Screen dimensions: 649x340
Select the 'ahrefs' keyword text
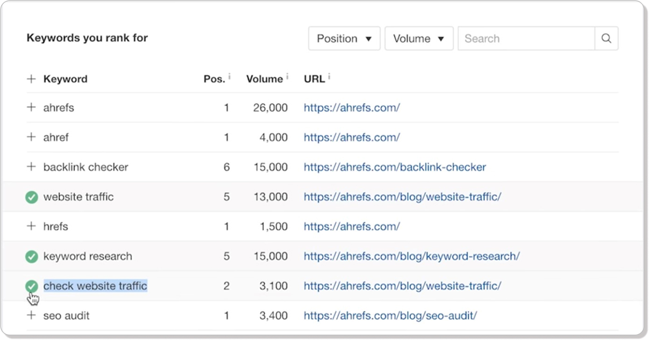point(59,107)
